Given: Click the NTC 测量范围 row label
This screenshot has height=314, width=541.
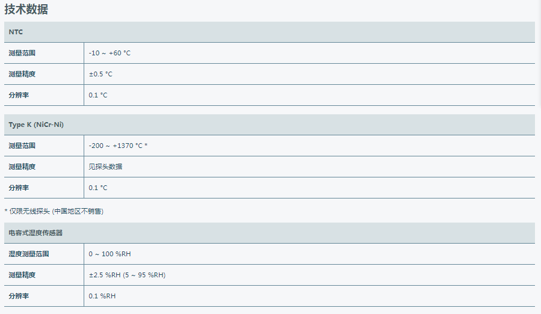Looking at the screenshot, I should (22, 53).
